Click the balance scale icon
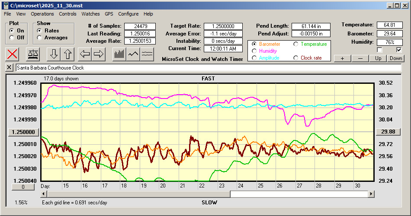Image resolution: width=411 pixels, height=216 pixels. 33,54
